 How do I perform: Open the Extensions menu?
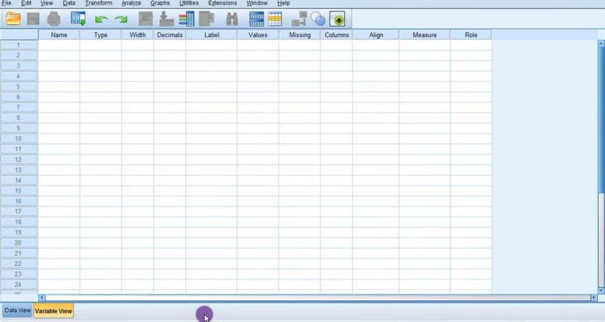(223, 3)
